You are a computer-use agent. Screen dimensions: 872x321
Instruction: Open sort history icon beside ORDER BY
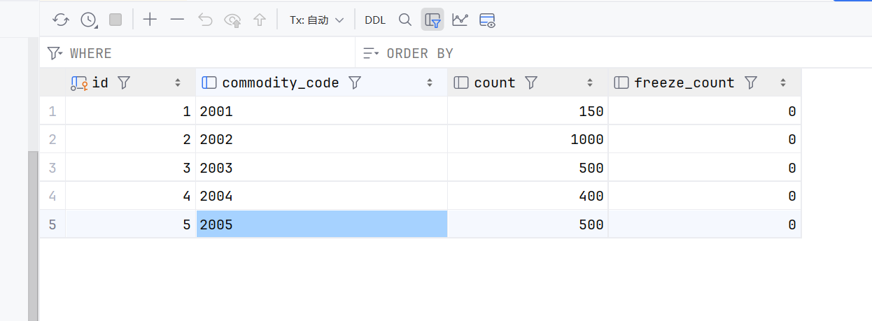tap(371, 53)
